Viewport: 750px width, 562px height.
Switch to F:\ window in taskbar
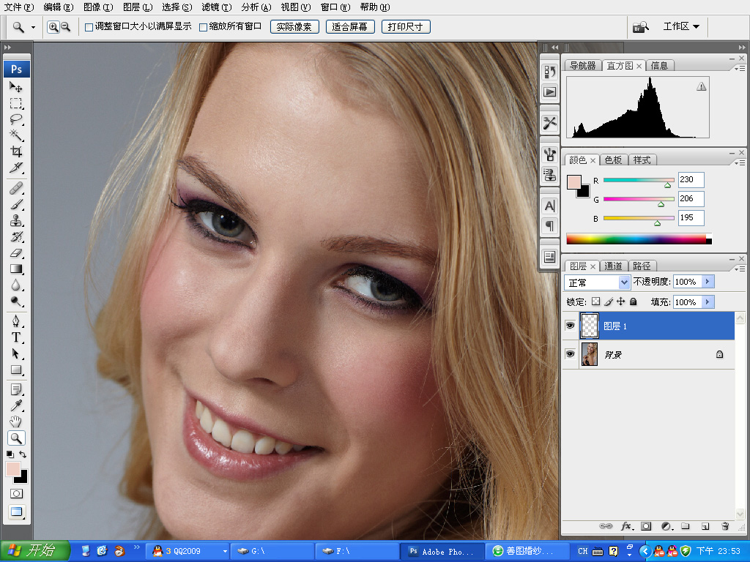tap(357, 552)
